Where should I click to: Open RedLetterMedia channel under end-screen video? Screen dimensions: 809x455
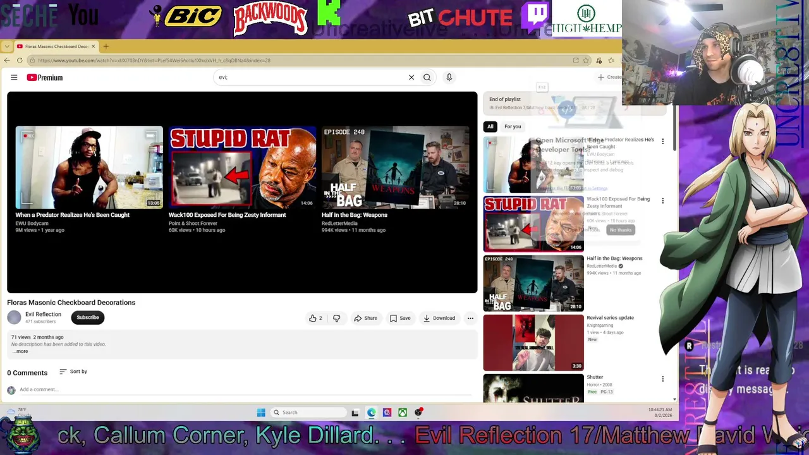click(x=339, y=223)
